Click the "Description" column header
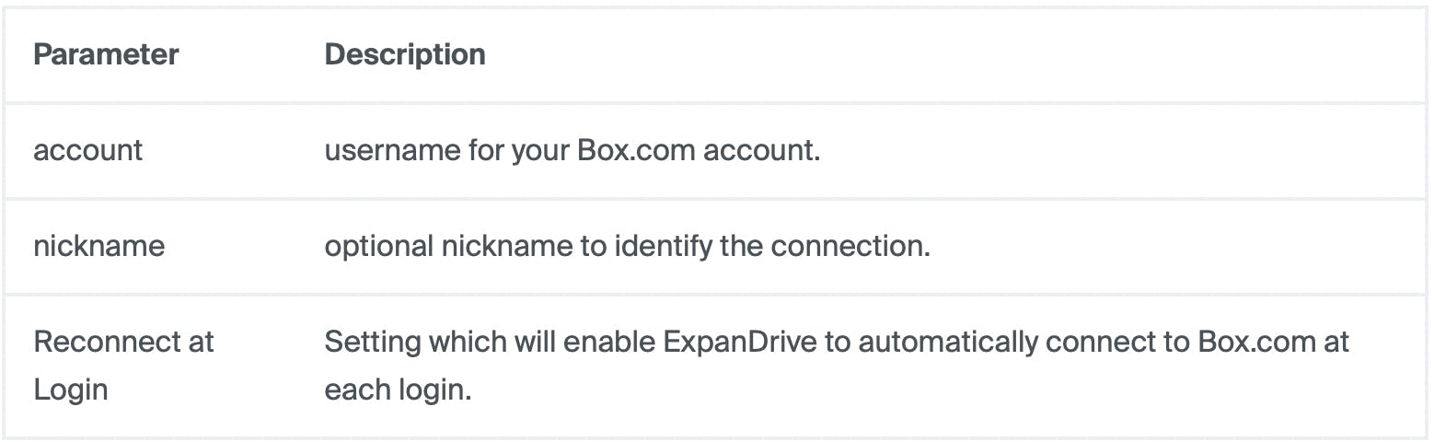Viewport: 1434px width, 442px height. 405,54
